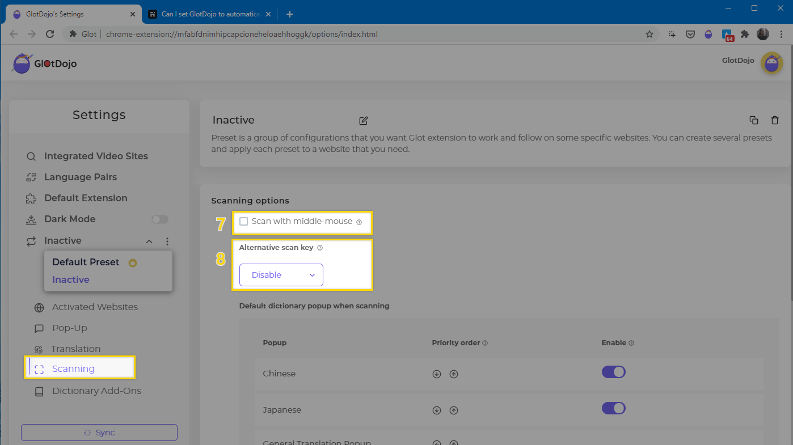
Task: Close the 'Can I set GlotDojo' tab
Action: point(268,14)
